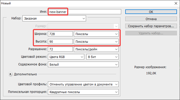
Task: Click the Набор label
Action: pos(16,18)
